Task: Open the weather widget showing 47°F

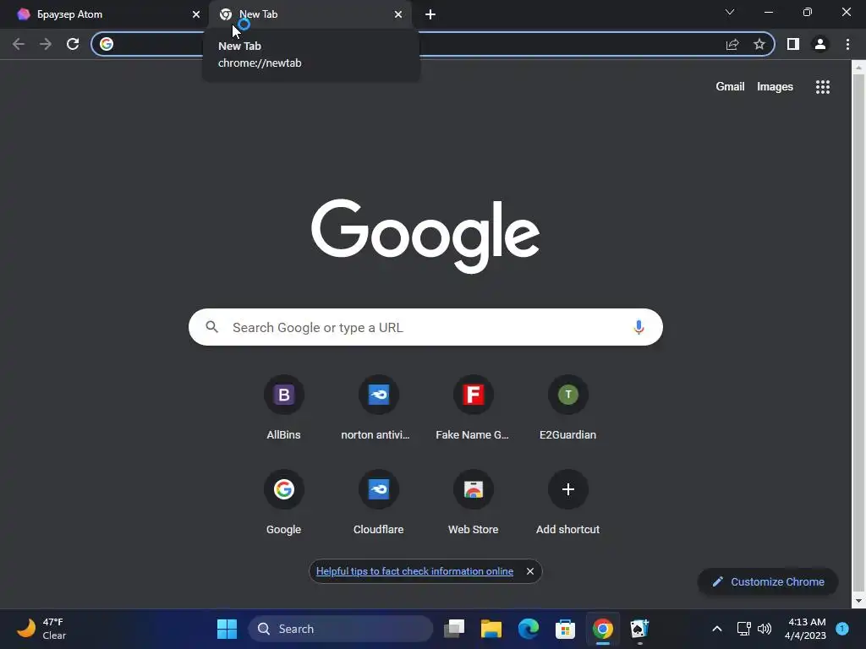Action: click(41, 629)
